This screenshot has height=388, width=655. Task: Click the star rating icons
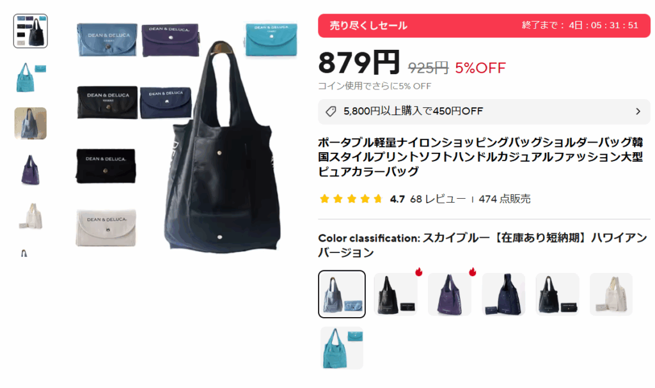pyautogui.click(x=351, y=199)
